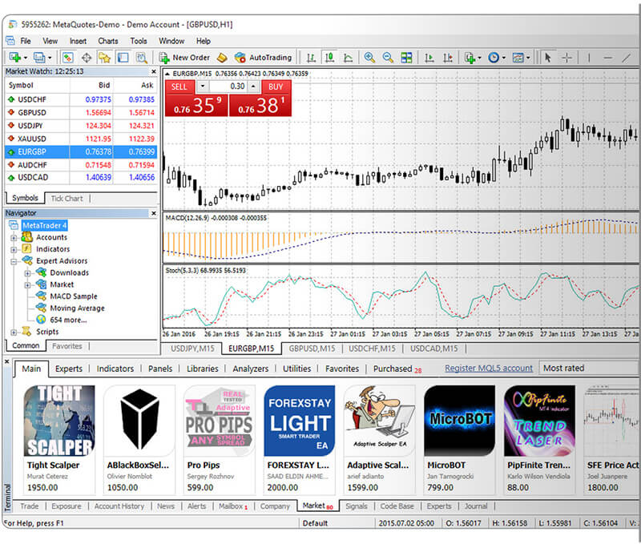Open the Experts tab in Market
Image resolution: width=641 pixels, height=544 pixels.
point(69,369)
